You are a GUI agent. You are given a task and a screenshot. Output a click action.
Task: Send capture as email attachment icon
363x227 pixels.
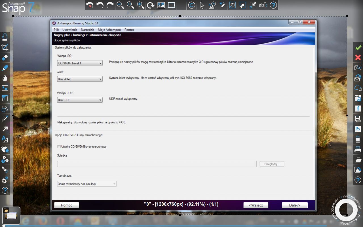(358, 68)
